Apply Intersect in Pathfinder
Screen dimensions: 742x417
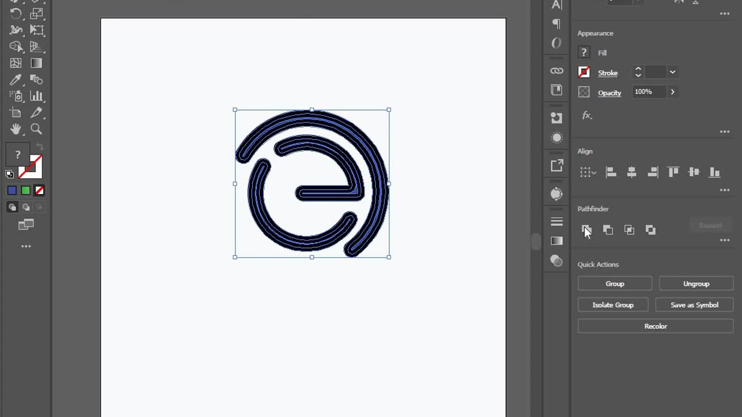[629, 230]
